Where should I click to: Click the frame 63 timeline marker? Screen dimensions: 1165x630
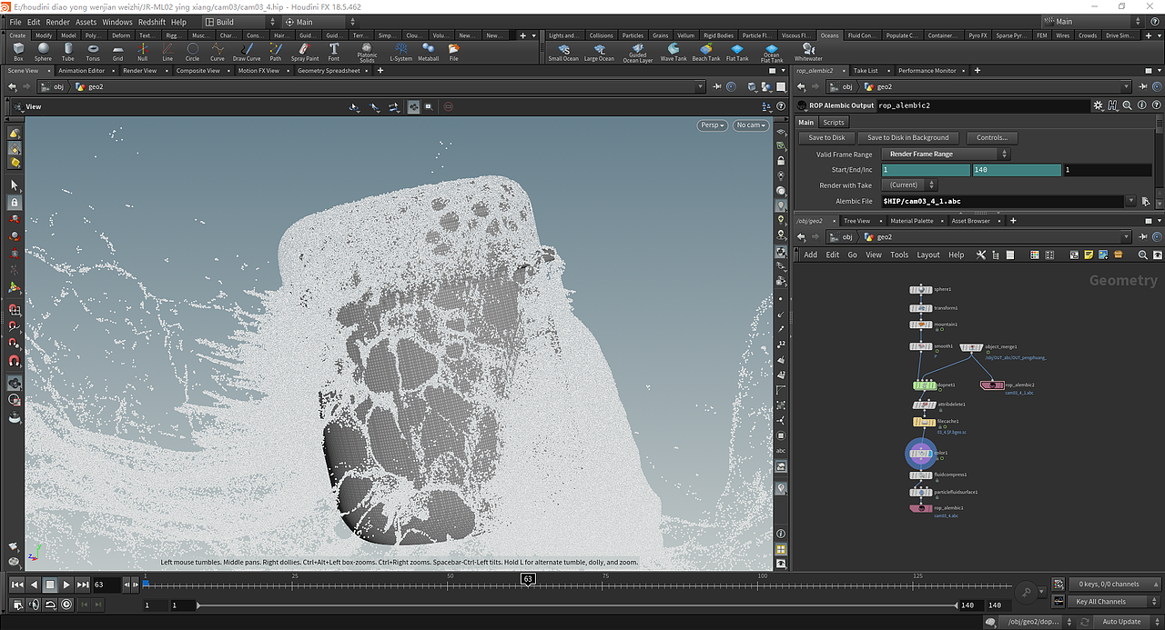(527, 578)
